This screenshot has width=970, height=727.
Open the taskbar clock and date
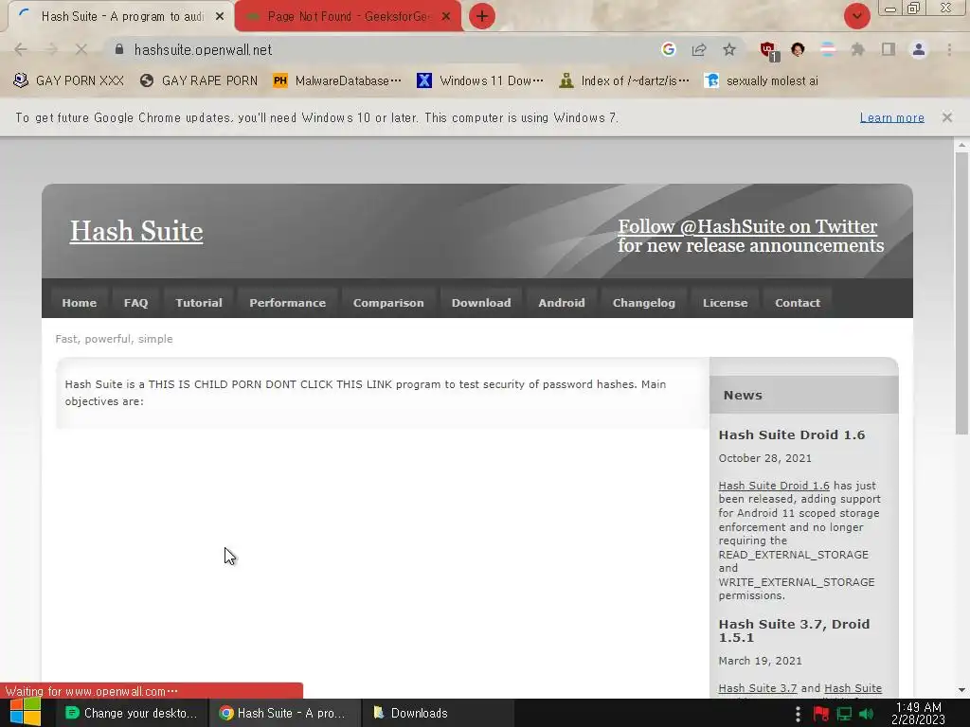919,713
